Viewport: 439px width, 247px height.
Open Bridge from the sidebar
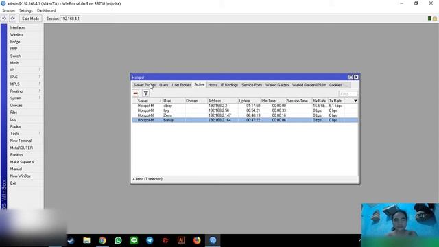click(x=15, y=41)
